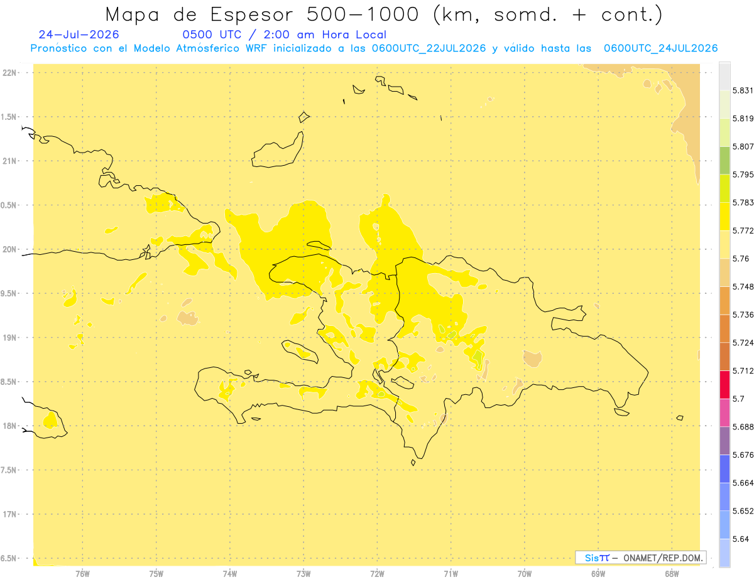Click the 18N latitude axis label

tap(11, 426)
